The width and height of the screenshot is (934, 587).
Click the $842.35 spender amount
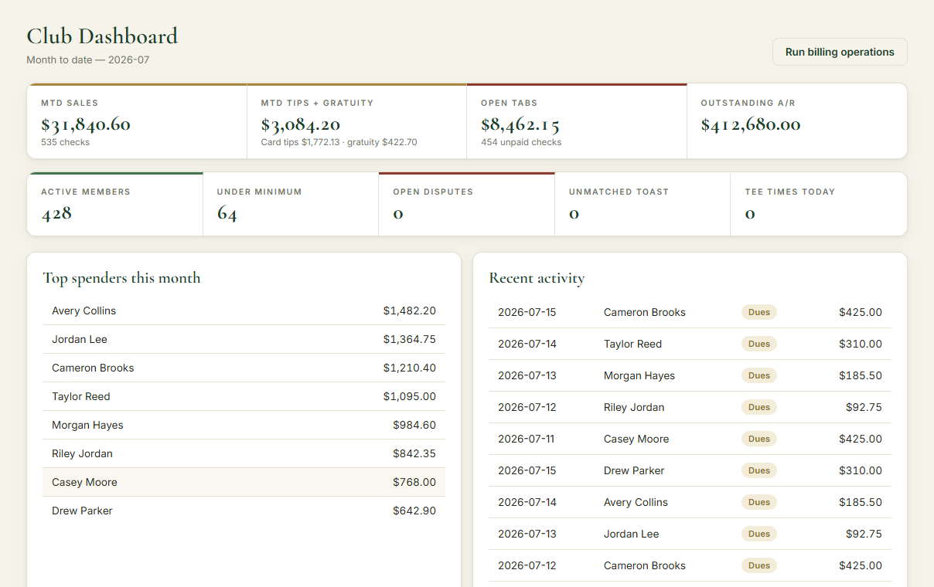[x=414, y=453]
